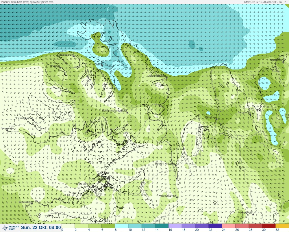Click the Patreksfjörður station label
This screenshot has height=232, width=289.
24,118
